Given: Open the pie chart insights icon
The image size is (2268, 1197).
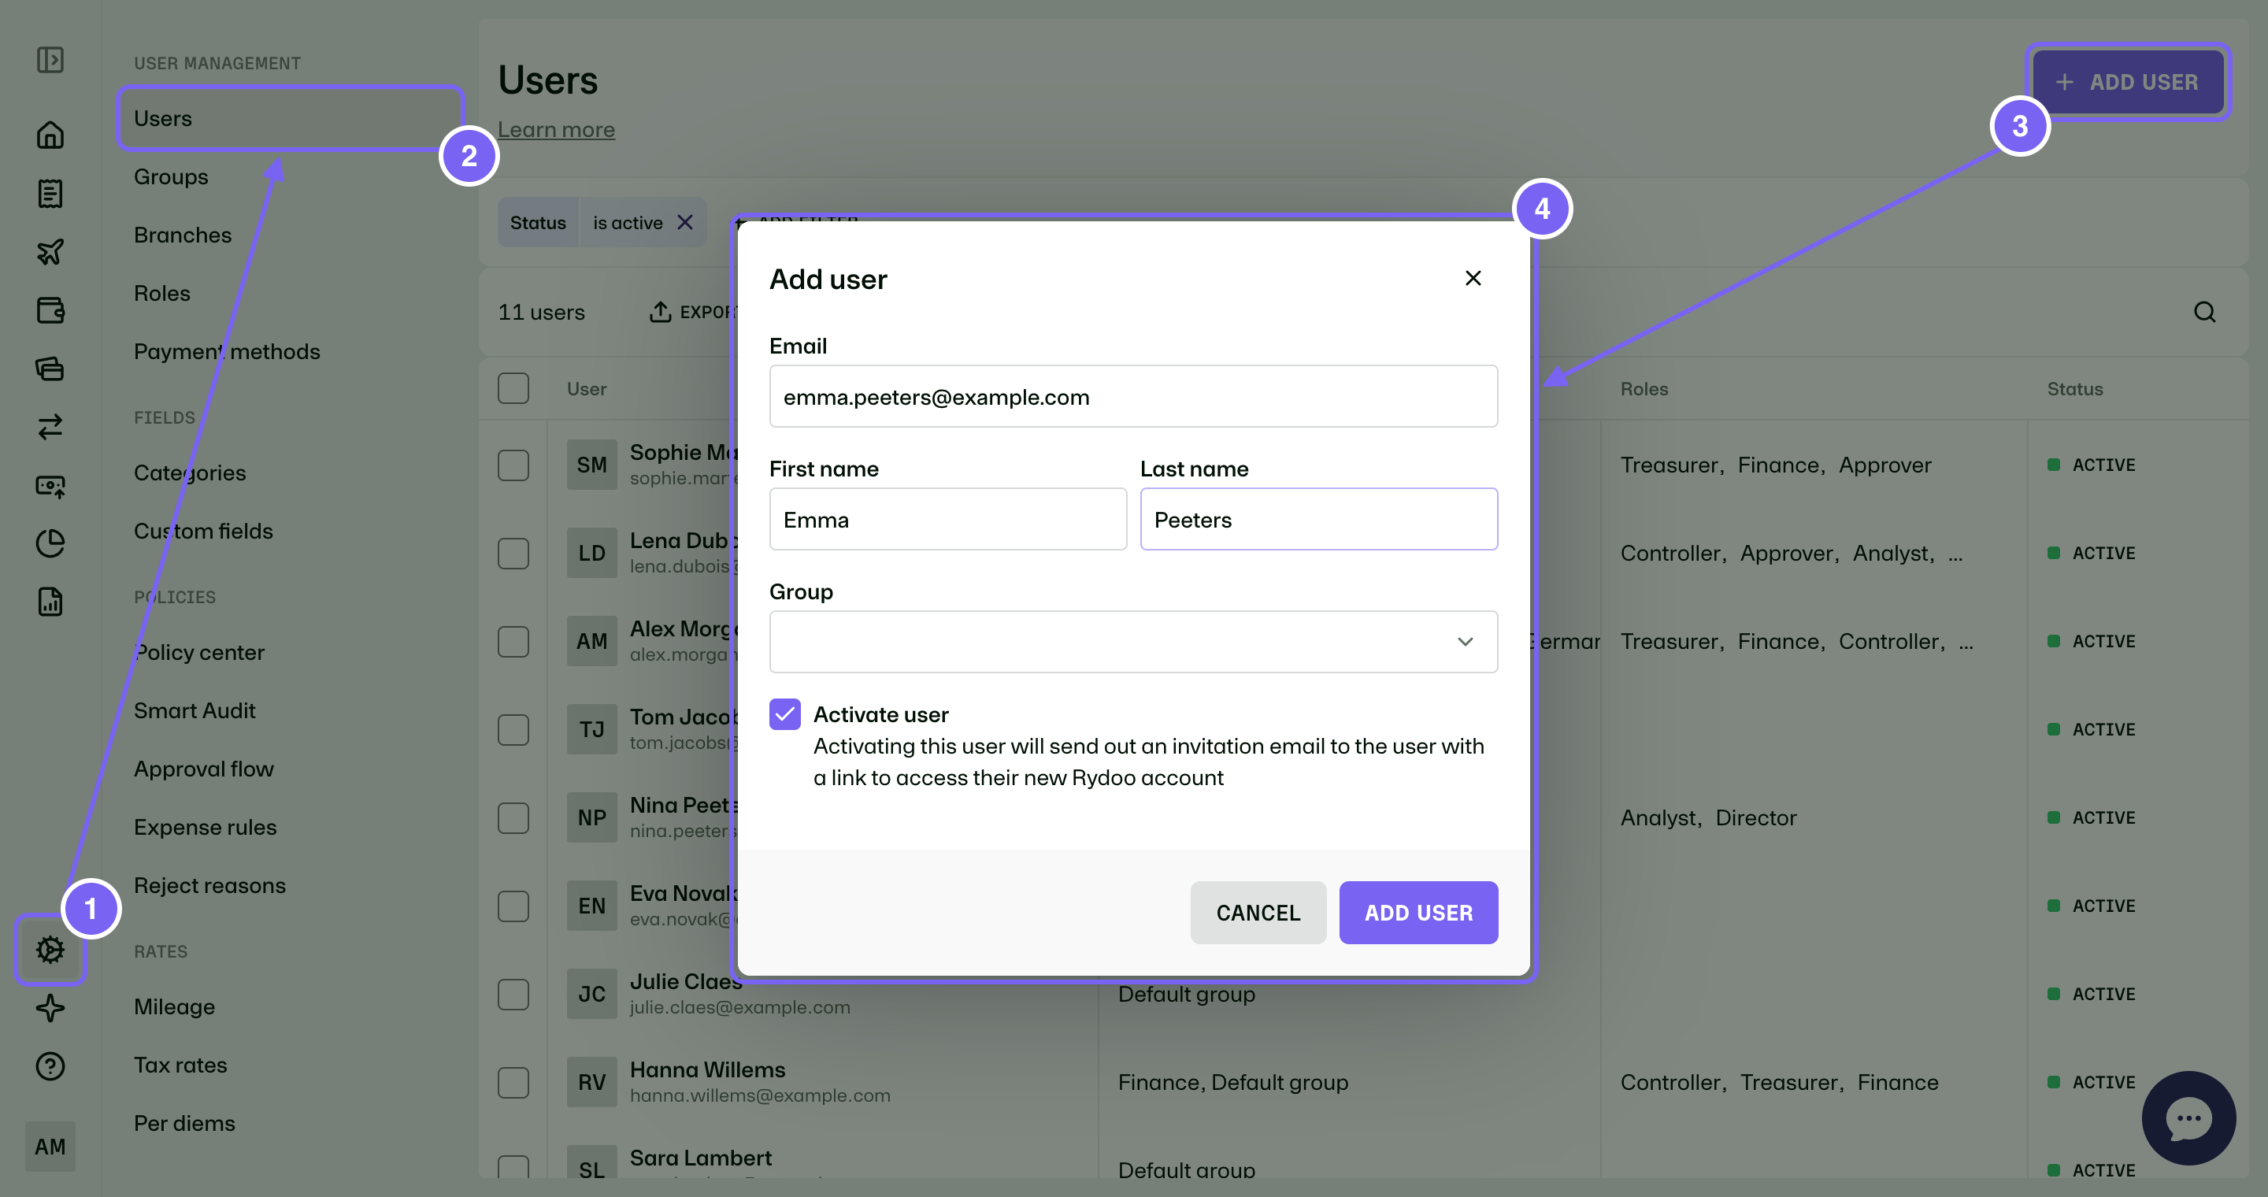Looking at the screenshot, I should coord(50,543).
